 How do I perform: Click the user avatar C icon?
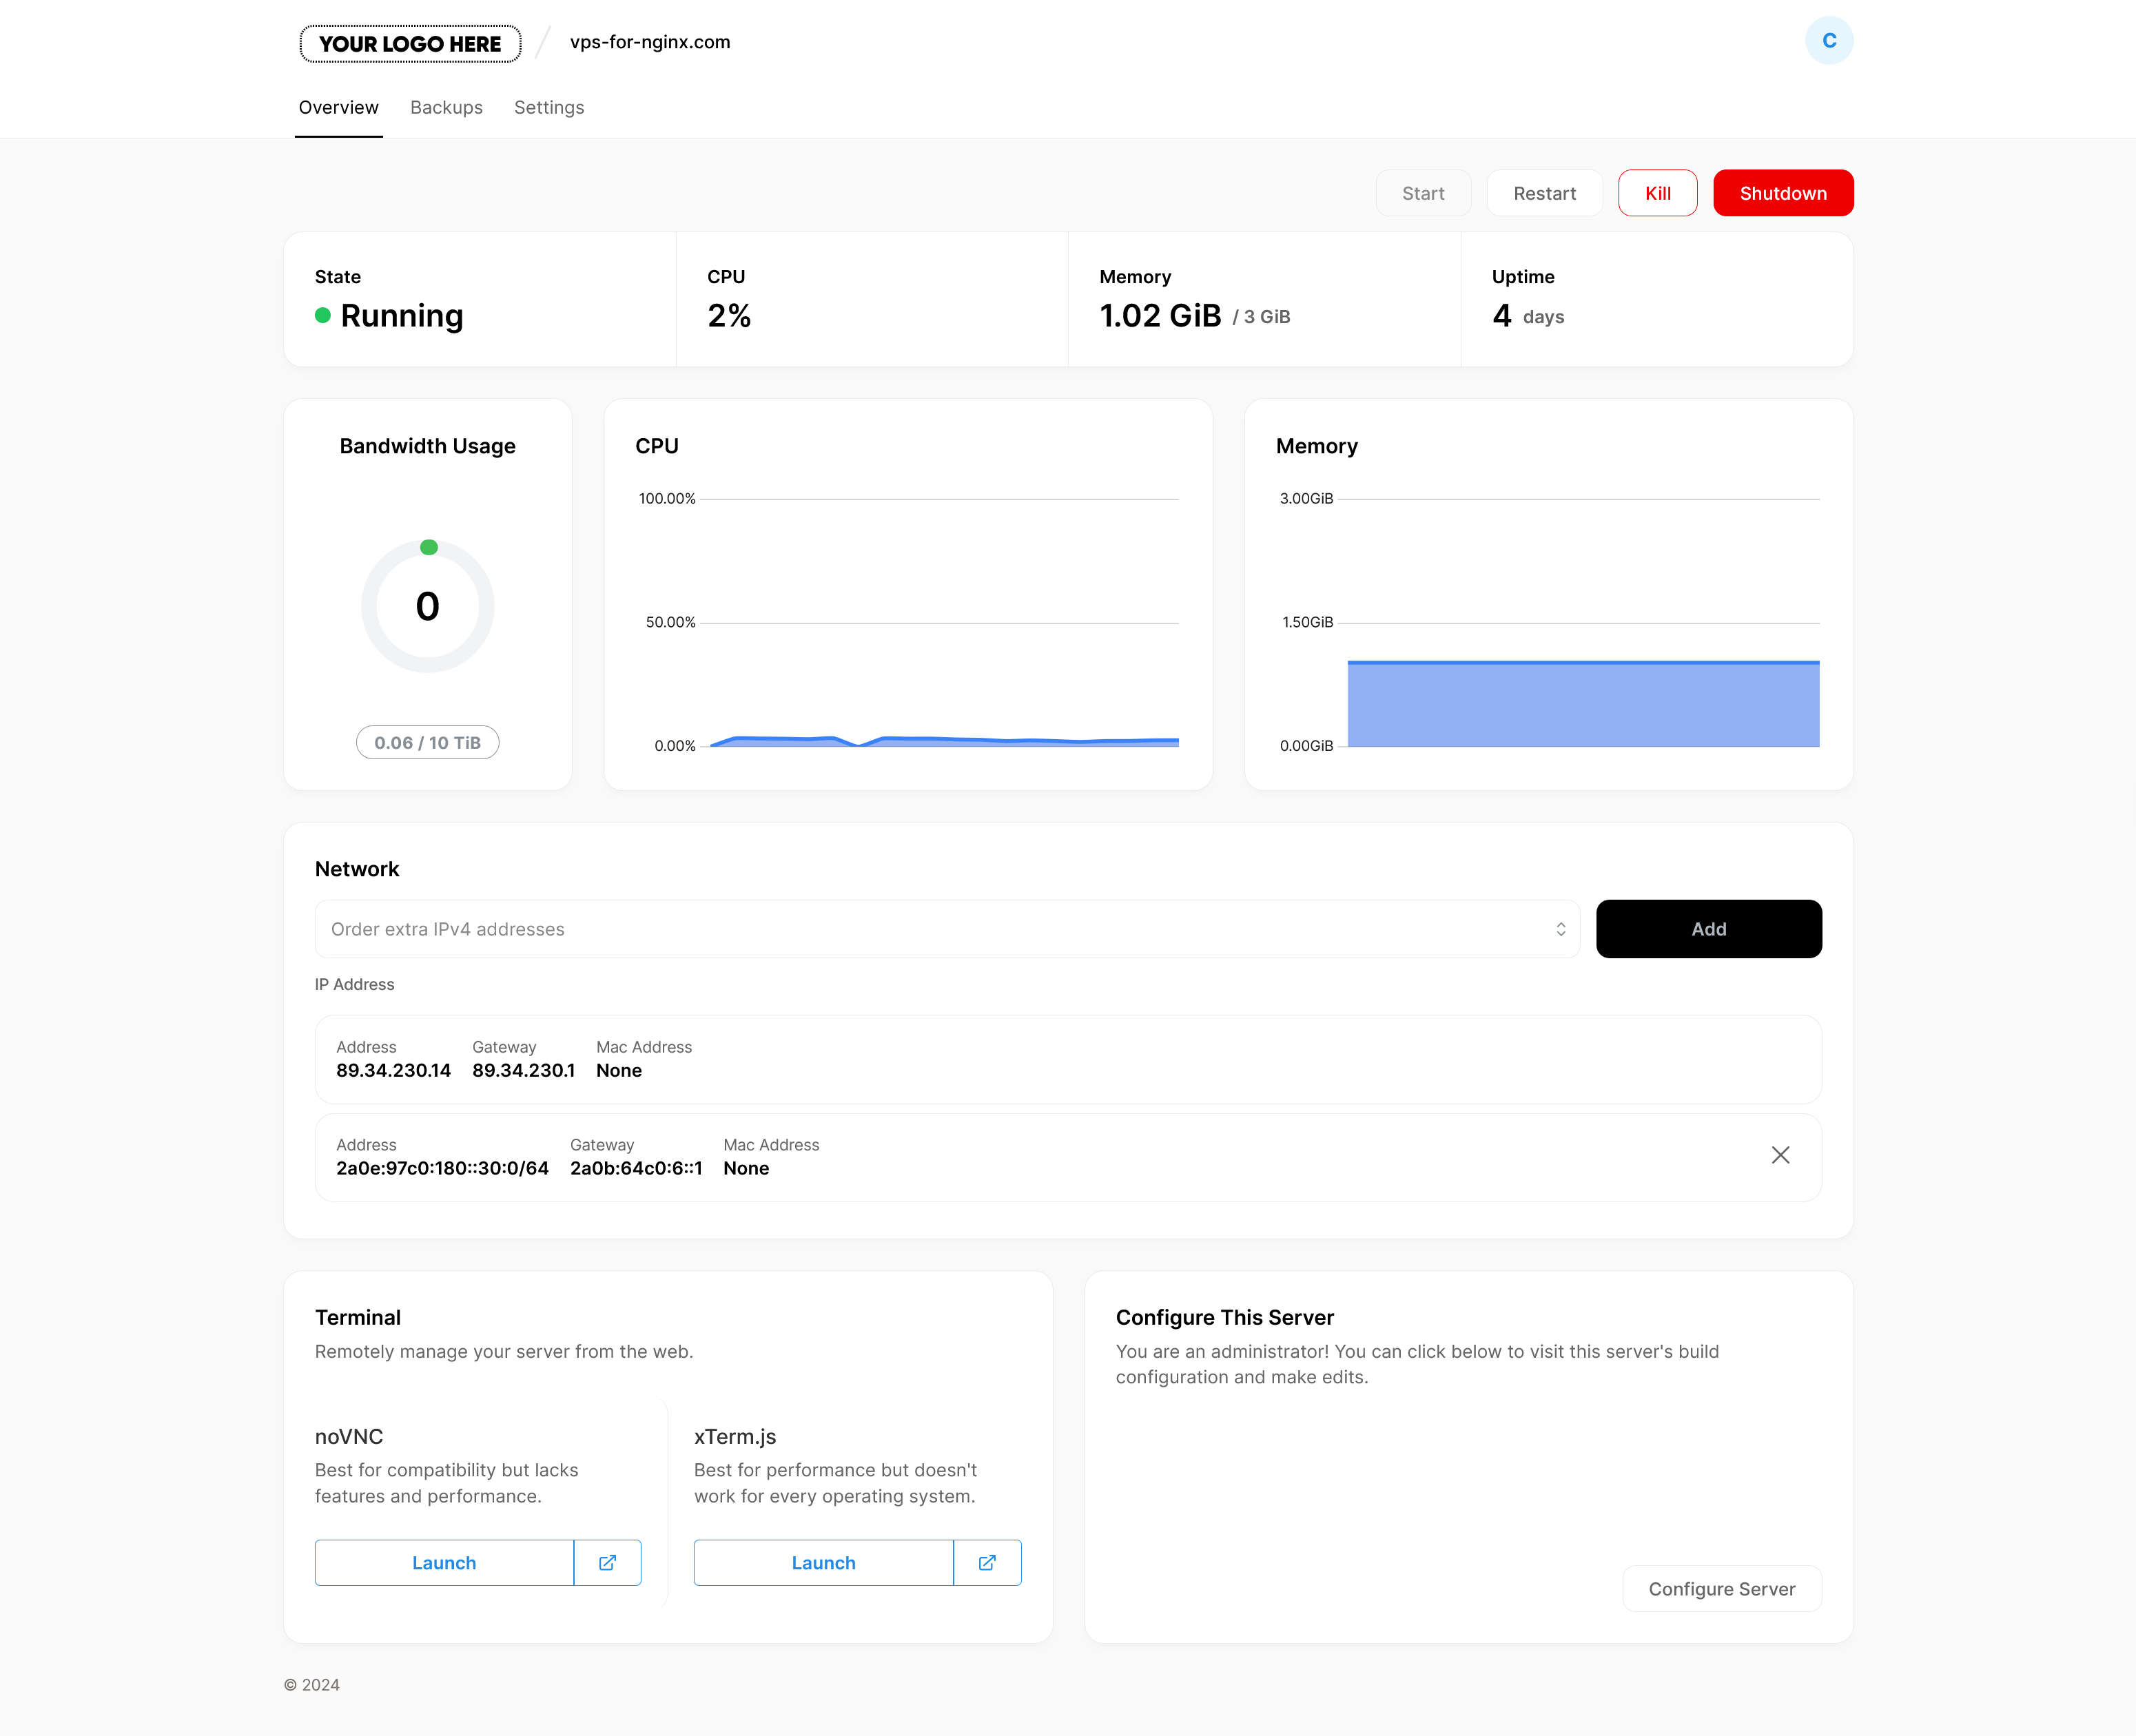tap(1828, 41)
